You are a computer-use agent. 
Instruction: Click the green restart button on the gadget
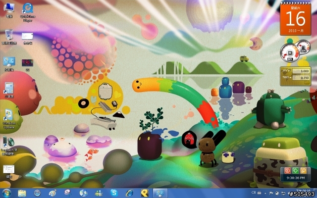click(x=295, y=170)
